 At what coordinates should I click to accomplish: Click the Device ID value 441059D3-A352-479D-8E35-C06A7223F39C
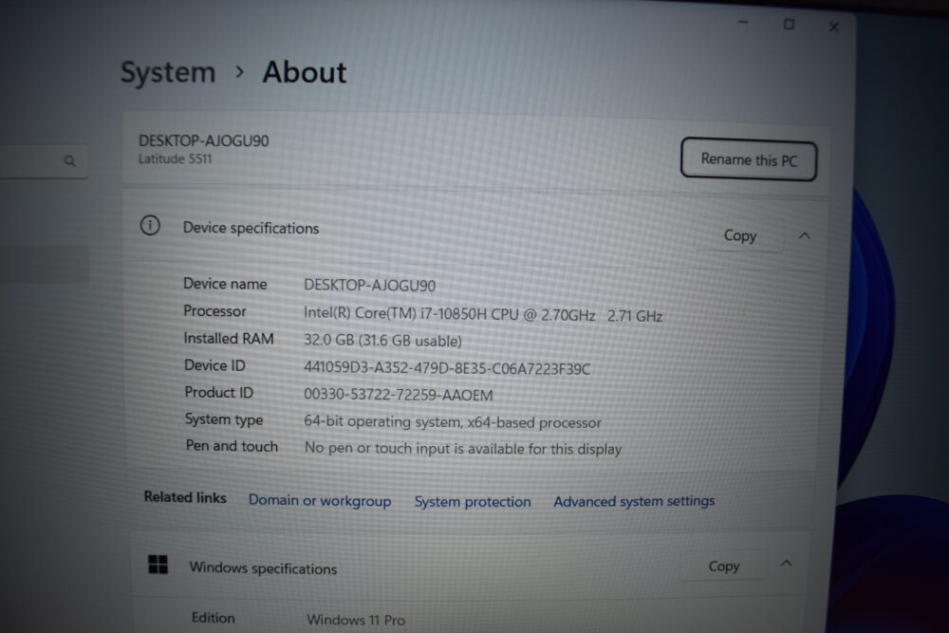(x=447, y=368)
